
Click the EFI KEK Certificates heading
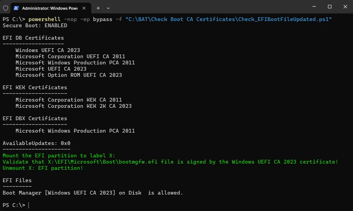click(35, 88)
